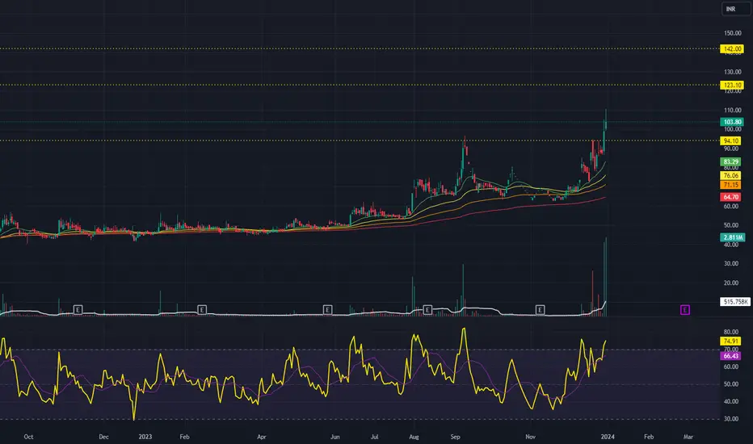Click the Nov label on the time axis

click(530, 437)
